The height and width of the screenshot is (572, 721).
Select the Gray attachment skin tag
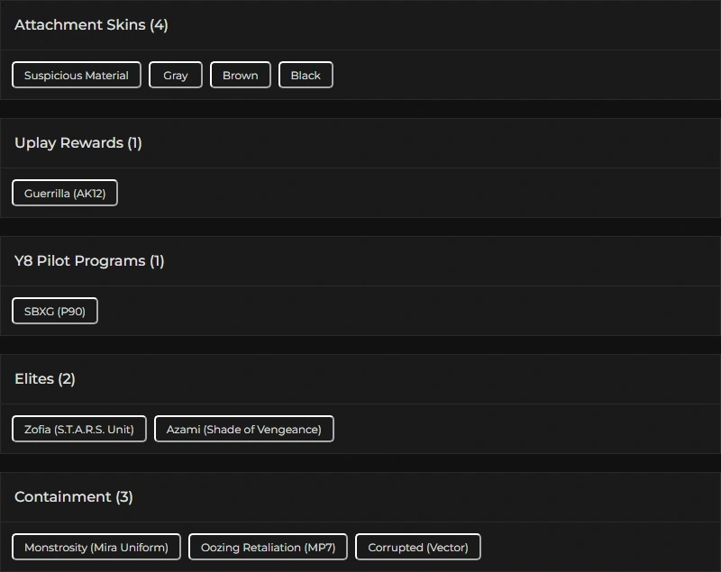tap(176, 76)
